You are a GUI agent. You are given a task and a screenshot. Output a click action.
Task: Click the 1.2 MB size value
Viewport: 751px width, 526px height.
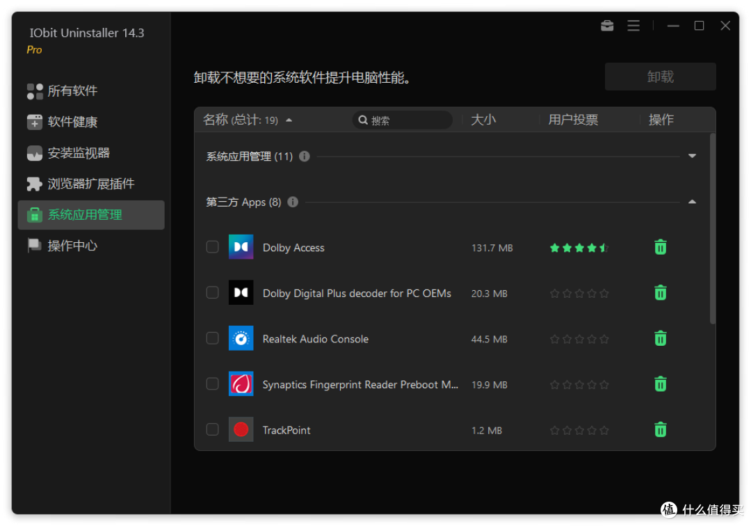tap(487, 430)
